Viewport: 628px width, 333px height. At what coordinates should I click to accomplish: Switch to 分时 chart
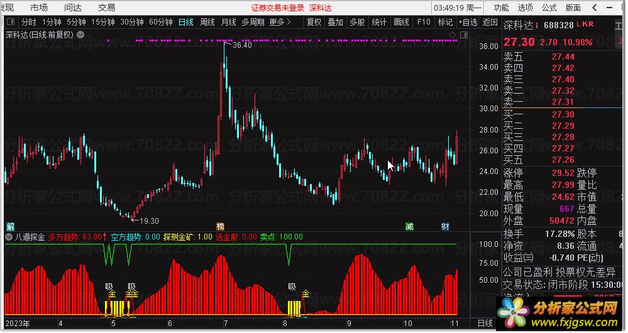click(x=28, y=22)
